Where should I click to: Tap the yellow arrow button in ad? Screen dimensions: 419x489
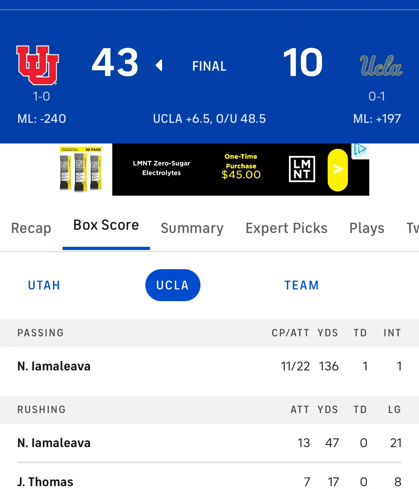338,170
